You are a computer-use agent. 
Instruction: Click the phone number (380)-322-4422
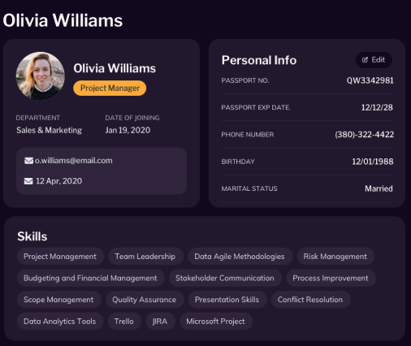pos(364,134)
